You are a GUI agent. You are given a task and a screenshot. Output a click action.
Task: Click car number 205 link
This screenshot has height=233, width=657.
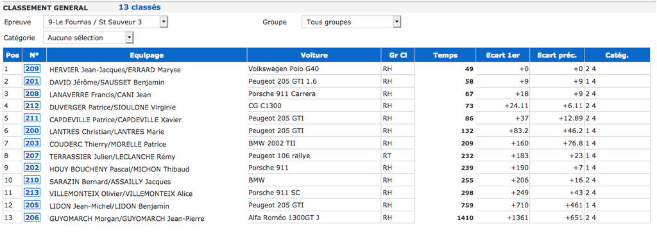coord(32,205)
